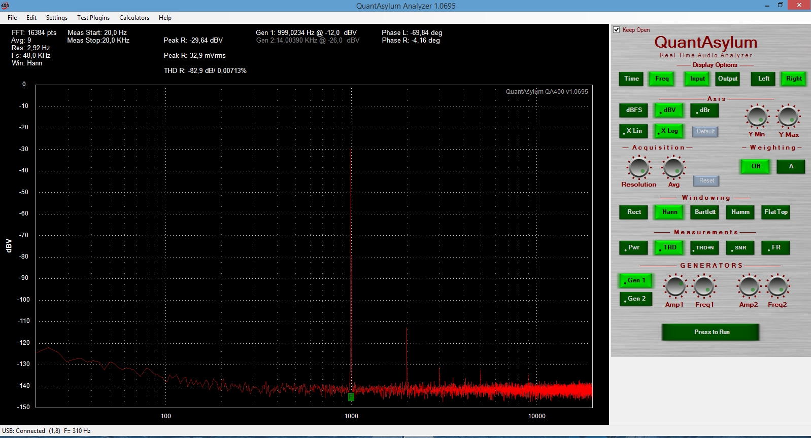The width and height of the screenshot is (811, 438).
Task: Click the Freq2 knob
Action: 778,286
